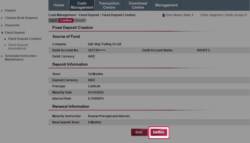Click the Fixed Deposit Creation breadcrumb

119,15
